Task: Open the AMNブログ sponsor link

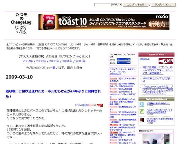Action: pyautogui.click(x=145, y=59)
